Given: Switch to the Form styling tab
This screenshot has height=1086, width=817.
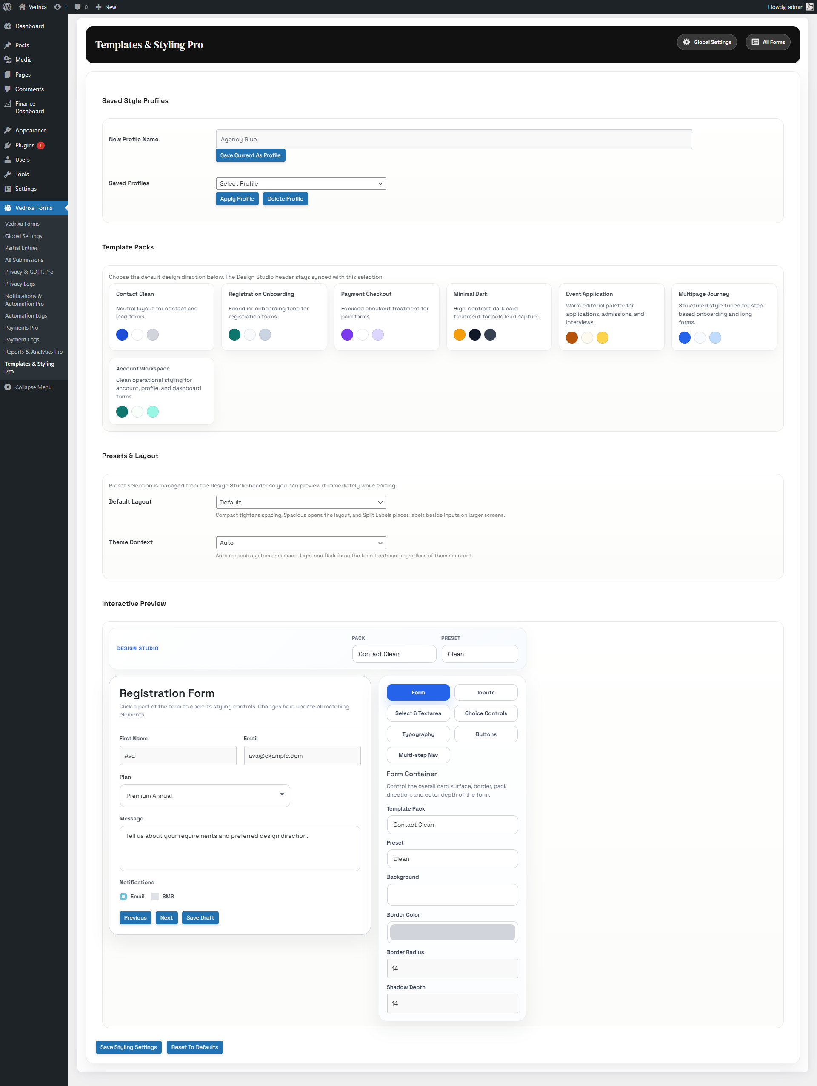Looking at the screenshot, I should (x=418, y=692).
